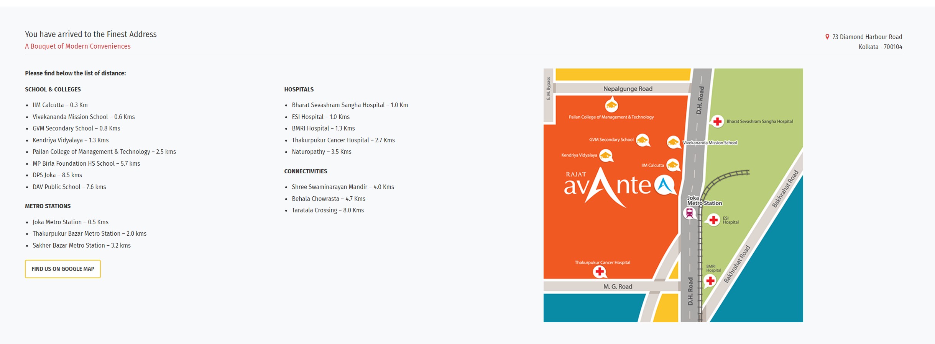This screenshot has height=344, width=935.
Task: Click the Rajat Avante location map image
Action: click(x=673, y=195)
